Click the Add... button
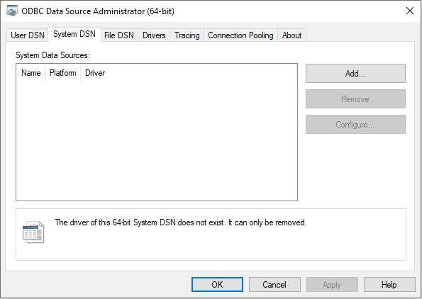The width and height of the screenshot is (422, 299). [355, 74]
